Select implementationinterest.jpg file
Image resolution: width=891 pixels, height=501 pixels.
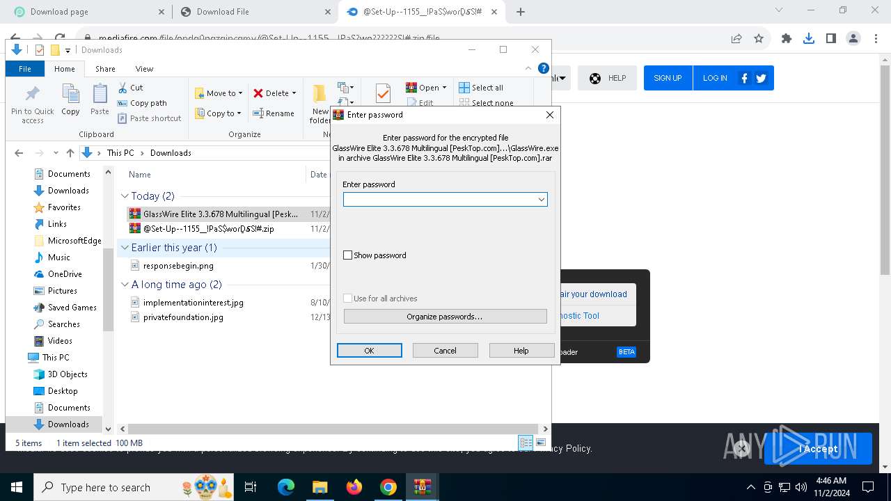point(194,303)
